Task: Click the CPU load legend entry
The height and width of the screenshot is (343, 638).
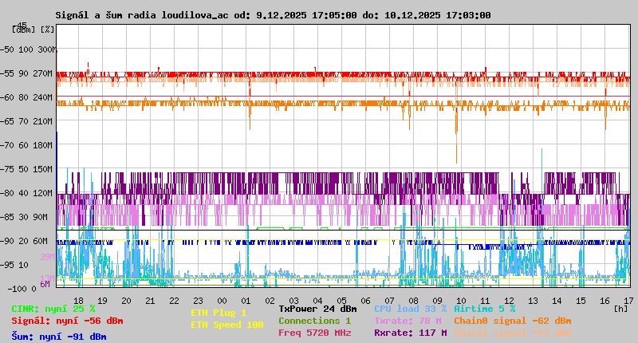Action: pyautogui.click(x=410, y=309)
